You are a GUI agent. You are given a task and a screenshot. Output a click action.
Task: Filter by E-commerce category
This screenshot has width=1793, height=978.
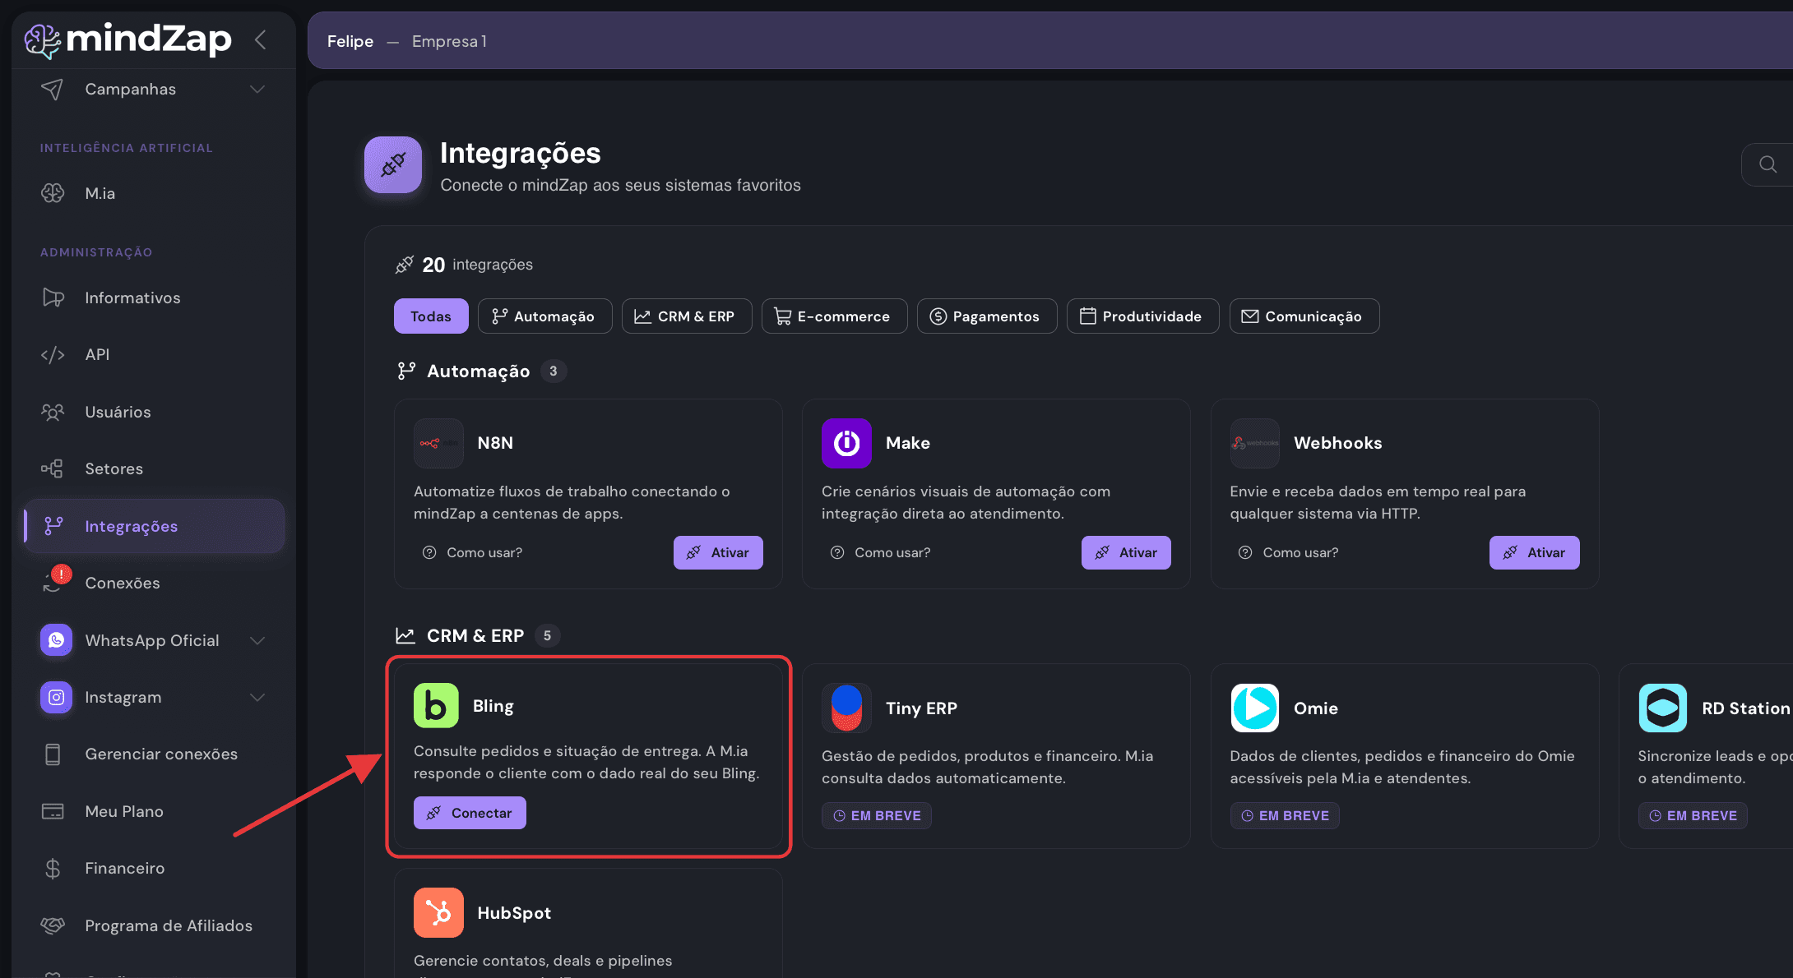point(834,316)
